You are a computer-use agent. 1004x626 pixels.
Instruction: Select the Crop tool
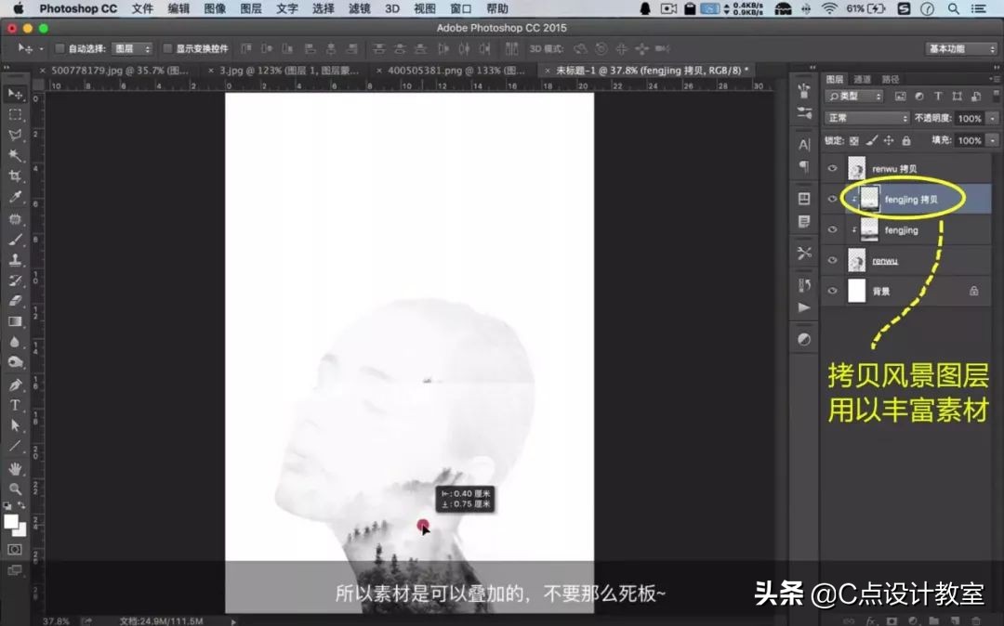(13, 175)
